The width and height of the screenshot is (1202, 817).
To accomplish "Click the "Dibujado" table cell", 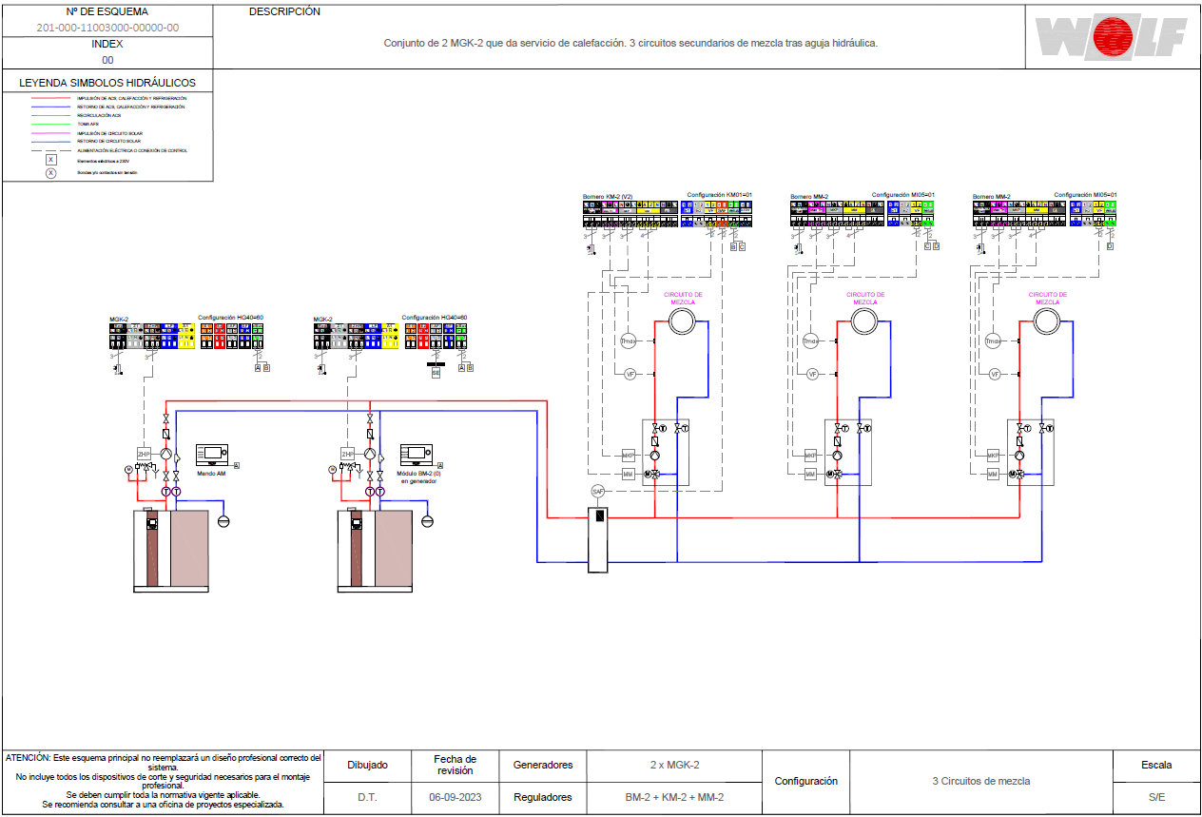I will (x=367, y=765).
